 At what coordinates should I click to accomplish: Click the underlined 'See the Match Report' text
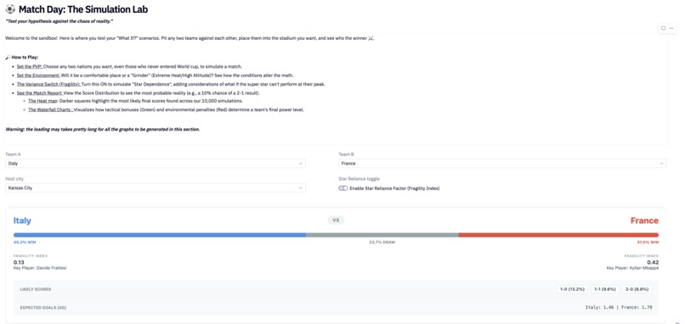pos(40,93)
